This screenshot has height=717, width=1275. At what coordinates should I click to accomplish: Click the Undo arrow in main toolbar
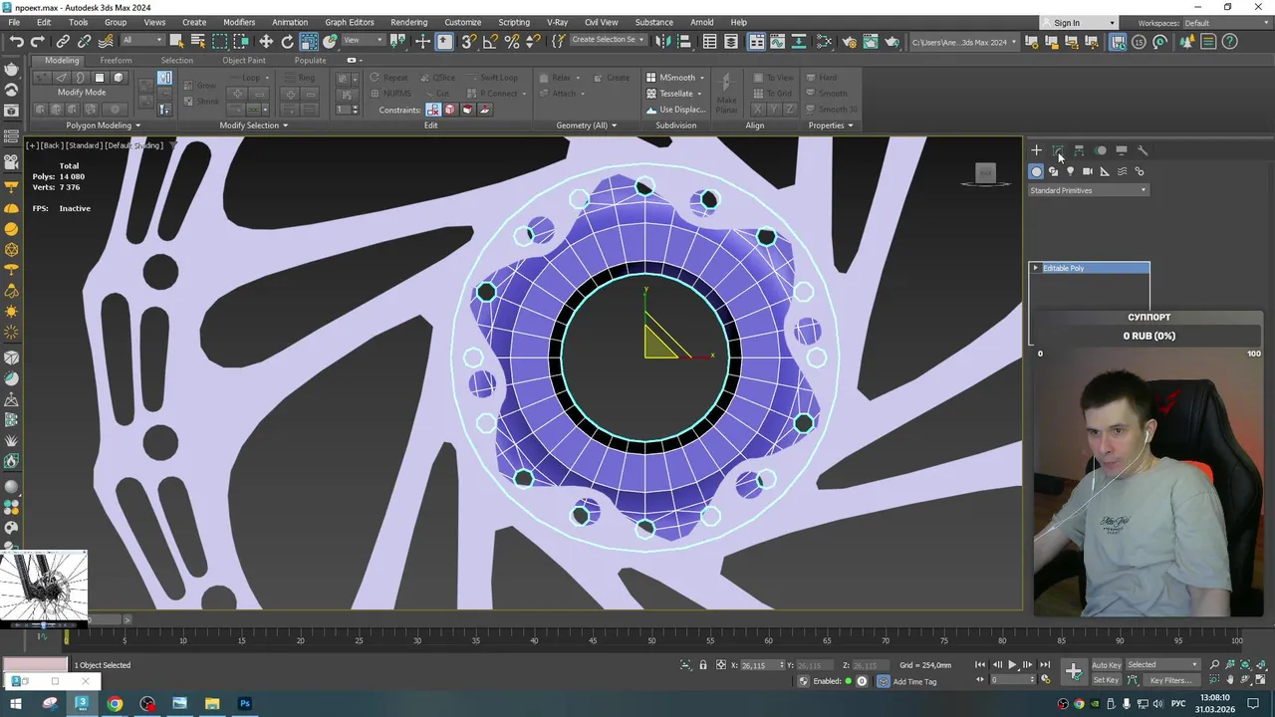(17, 41)
